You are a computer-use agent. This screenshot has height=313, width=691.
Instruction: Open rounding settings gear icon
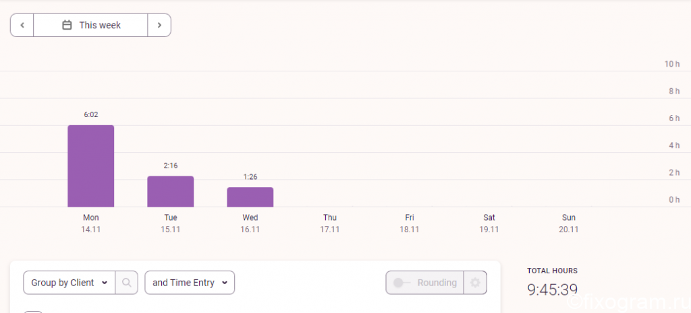click(x=475, y=283)
